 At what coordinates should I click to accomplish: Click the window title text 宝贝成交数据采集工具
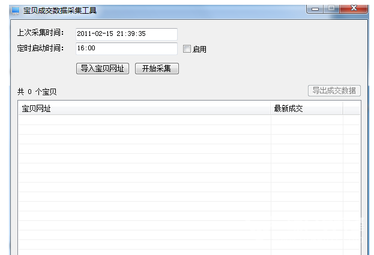(x=59, y=10)
